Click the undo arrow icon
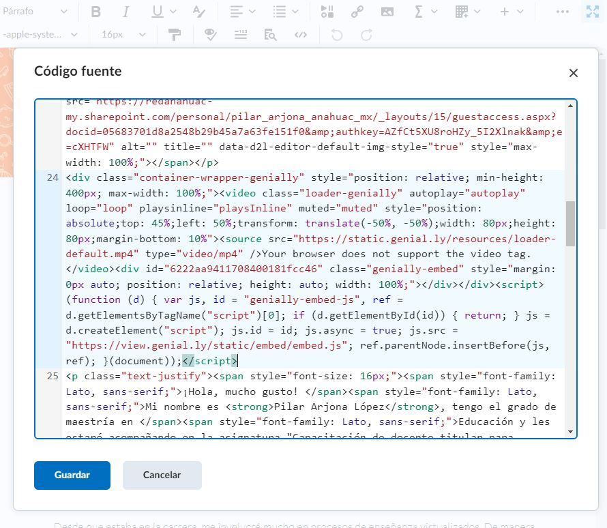607x528 pixels. [336, 35]
